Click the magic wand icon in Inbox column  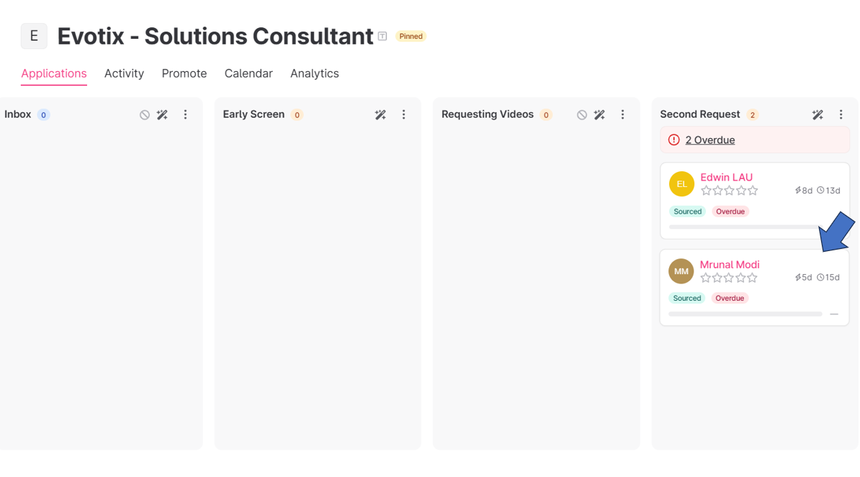[162, 115]
